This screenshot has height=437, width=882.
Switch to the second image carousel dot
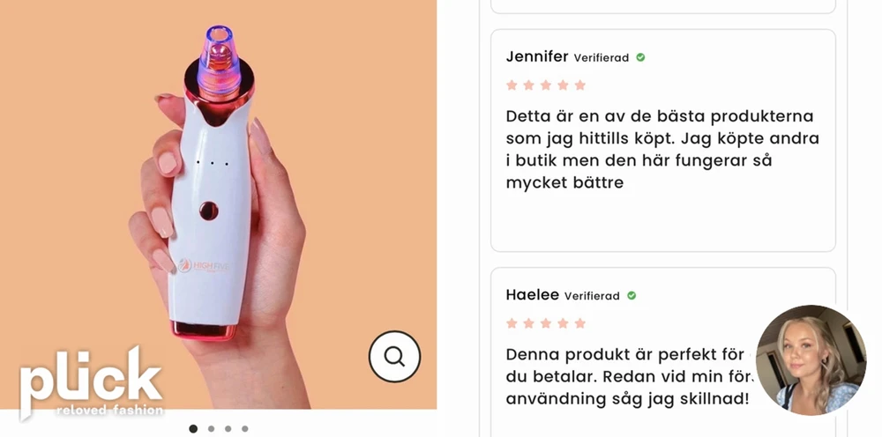click(x=211, y=428)
